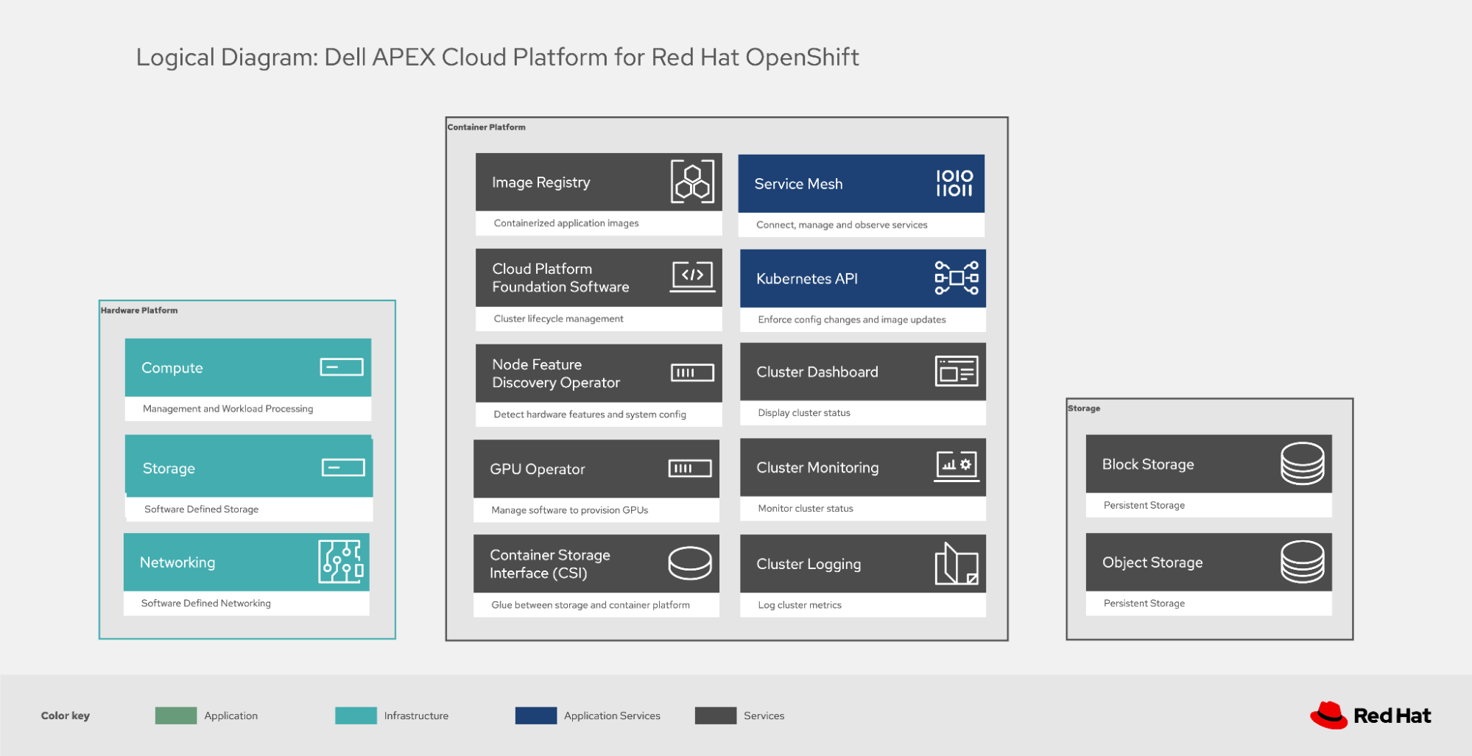Image resolution: width=1472 pixels, height=756 pixels.
Task: Click the Networking circuit board icon
Action: pyautogui.click(x=341, y=562)
